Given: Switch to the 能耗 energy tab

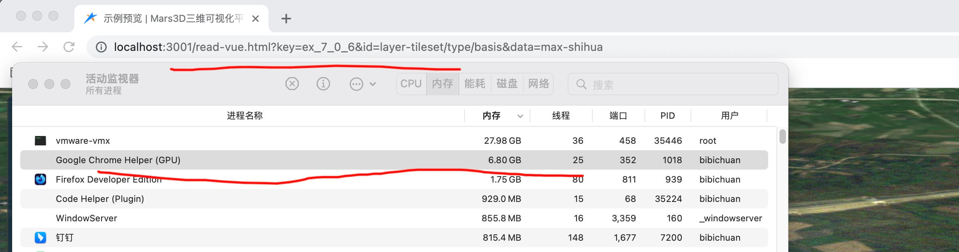Looking at the screenshot, I should (x=475, y=84).
